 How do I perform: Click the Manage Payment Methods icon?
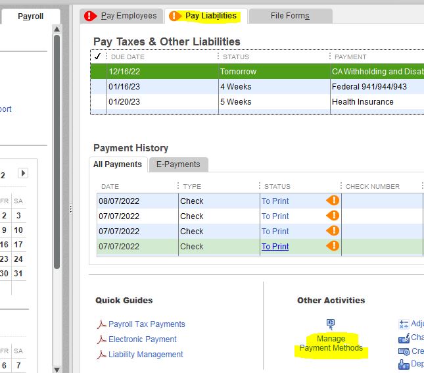click(331, 324)
